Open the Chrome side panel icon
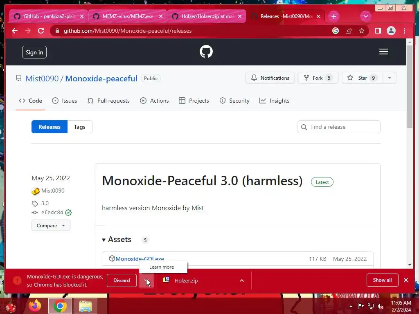The height and width of the screenshot is (314, 419). 378,31
